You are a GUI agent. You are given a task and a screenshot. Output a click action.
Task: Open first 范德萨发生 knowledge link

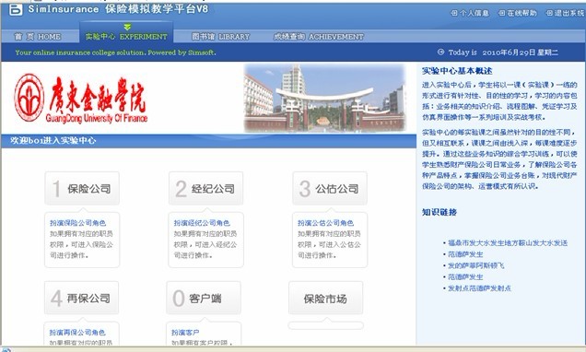pyautogui.click(x=465, y=254)
